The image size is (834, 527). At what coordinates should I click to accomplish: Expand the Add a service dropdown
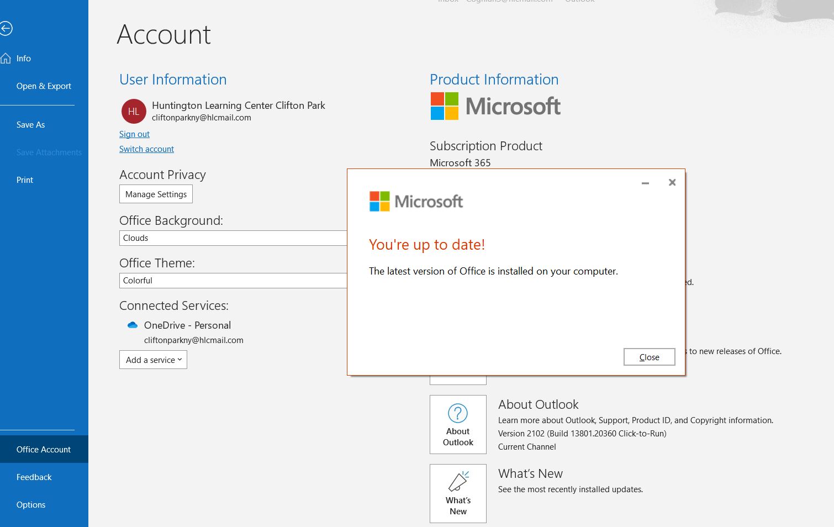[153, 360]
